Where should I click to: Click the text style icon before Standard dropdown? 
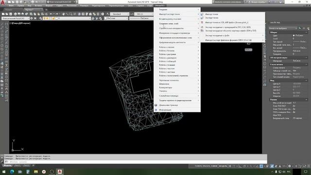(108, 14)
